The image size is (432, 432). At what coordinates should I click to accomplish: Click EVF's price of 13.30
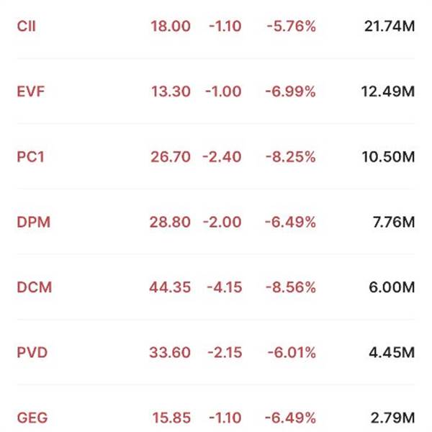click(x=171, y=91)
